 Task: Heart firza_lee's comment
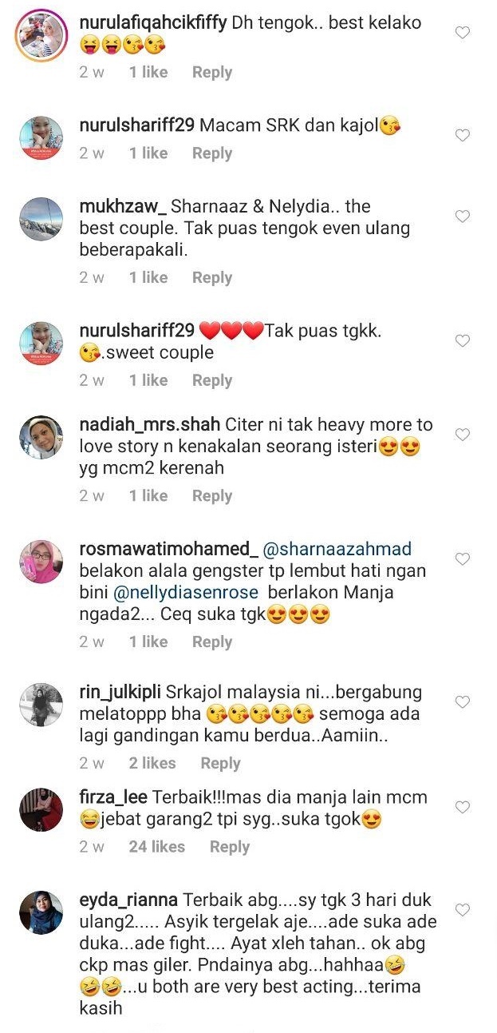[462, 808]
